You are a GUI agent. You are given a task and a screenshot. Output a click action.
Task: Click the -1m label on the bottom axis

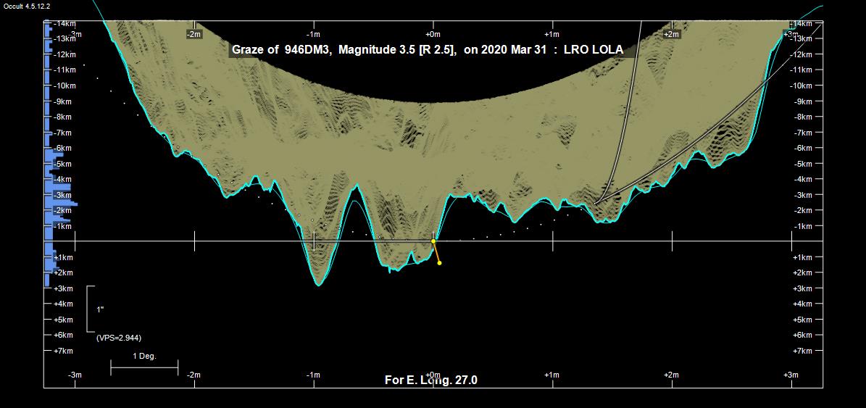[x=313, y=375]
